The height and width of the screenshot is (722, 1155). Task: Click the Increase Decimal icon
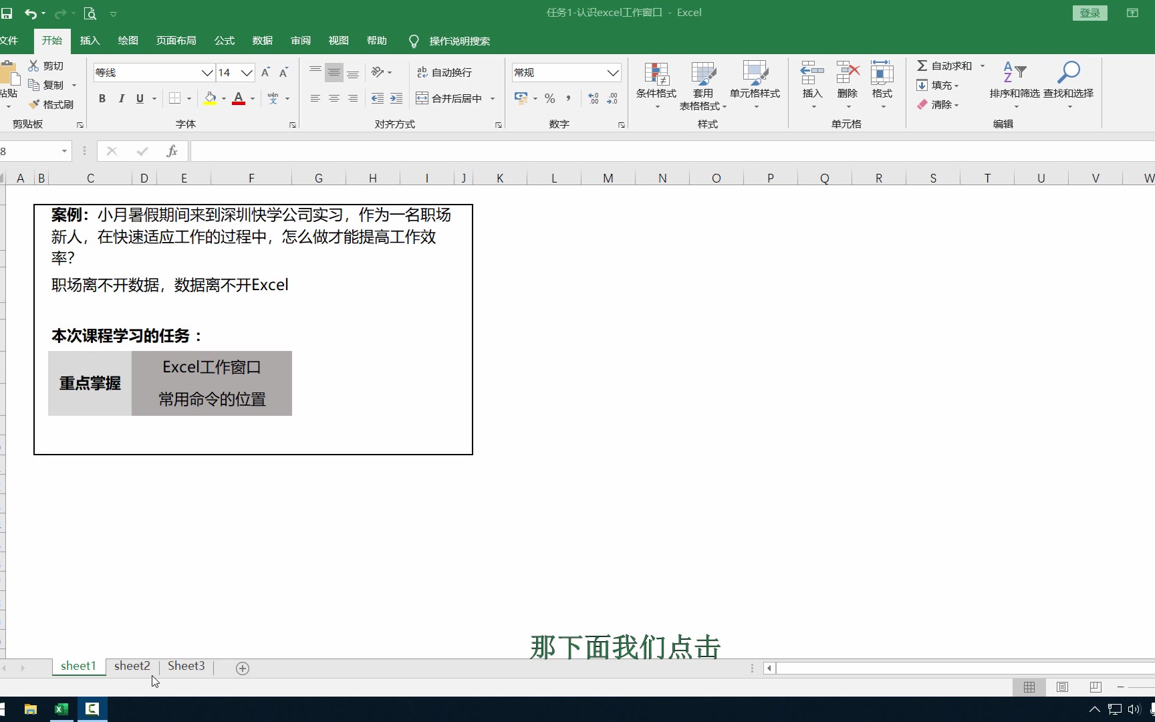pos(594,98)
